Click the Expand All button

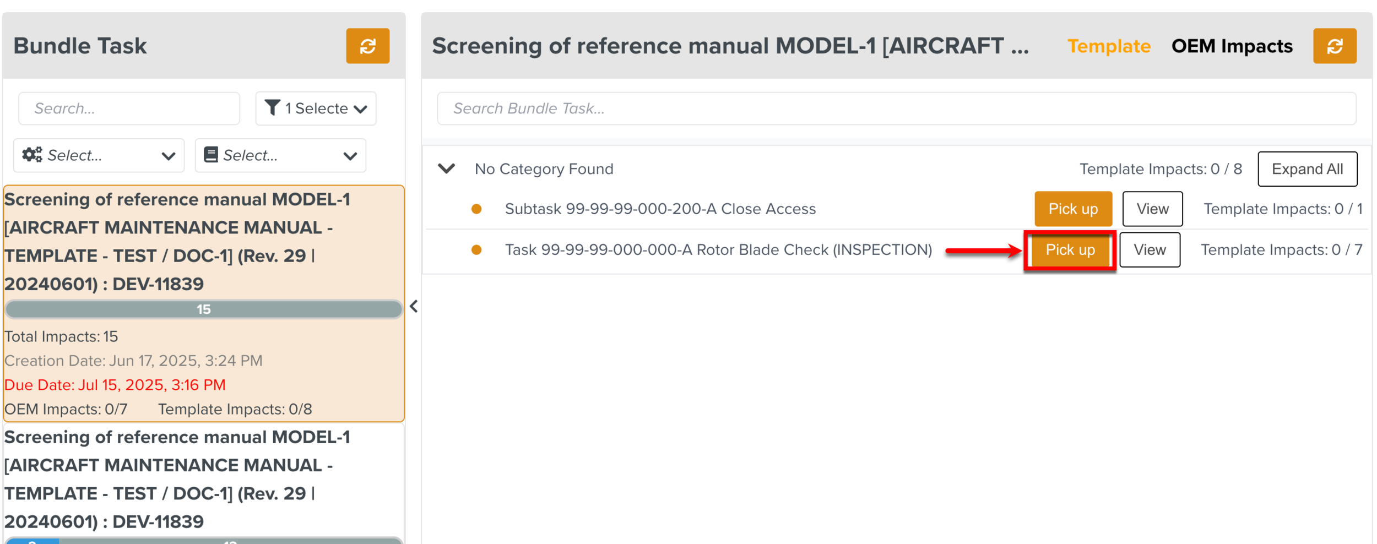[1307, 169]
